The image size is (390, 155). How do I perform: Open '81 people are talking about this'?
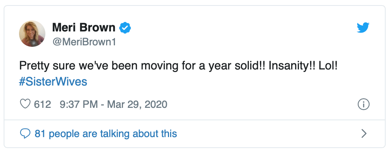click(106, 134)
